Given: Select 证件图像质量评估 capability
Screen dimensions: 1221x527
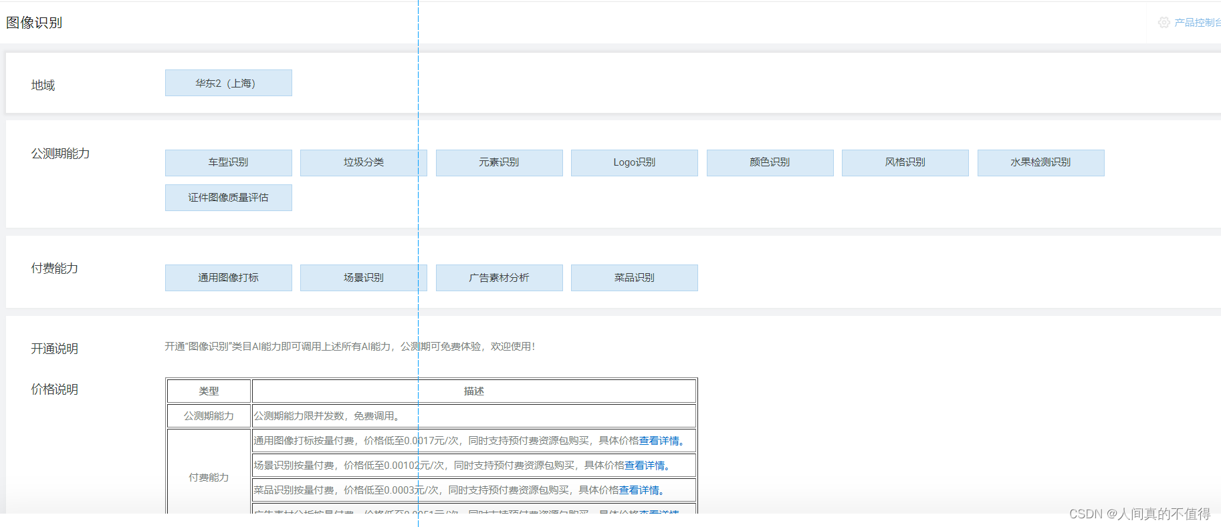Looking at the screenshot, I should click(229, 198).
